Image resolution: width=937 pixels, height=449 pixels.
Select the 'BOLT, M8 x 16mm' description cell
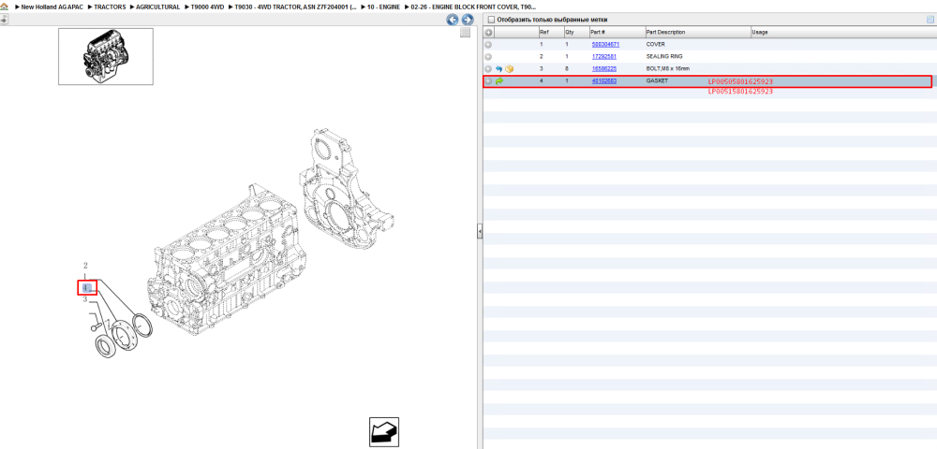tap(668, 68)
